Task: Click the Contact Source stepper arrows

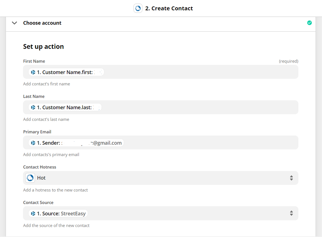Action: (x=291, y=213)
